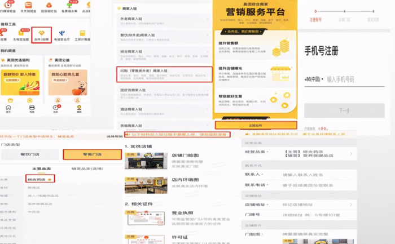Tap the 门脸图 storefront photo upload thumbnail

pyautogui.click(x=318, y=241)
